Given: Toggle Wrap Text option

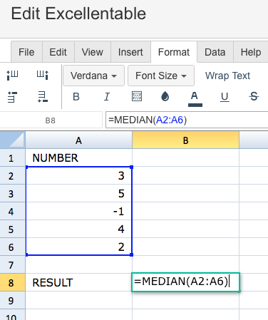Looking at the screenshot, I should pyautogui.click(x=227, y=76).
